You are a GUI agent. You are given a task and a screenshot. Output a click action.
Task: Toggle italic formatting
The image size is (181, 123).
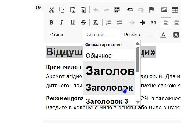pos(62,22)
